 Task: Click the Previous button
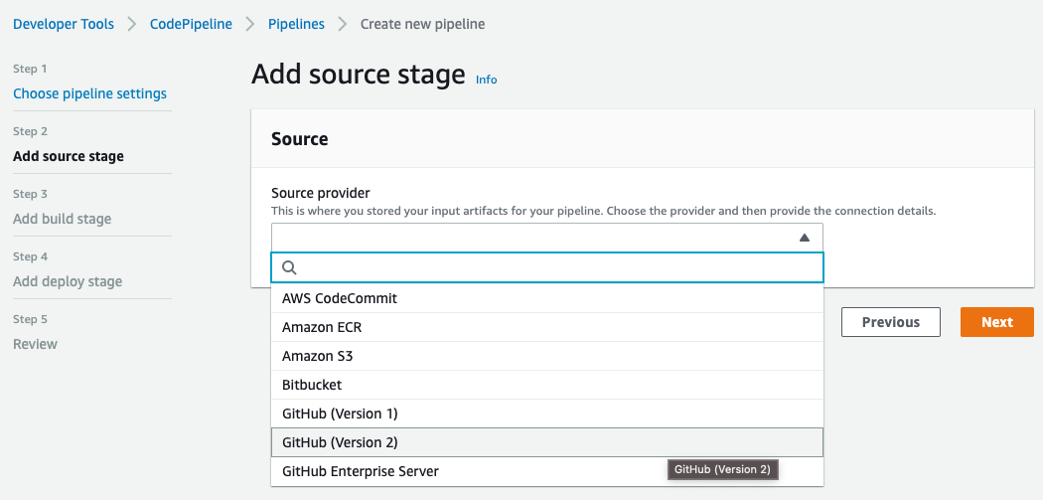pyautogui.click(x=891, y=322)
